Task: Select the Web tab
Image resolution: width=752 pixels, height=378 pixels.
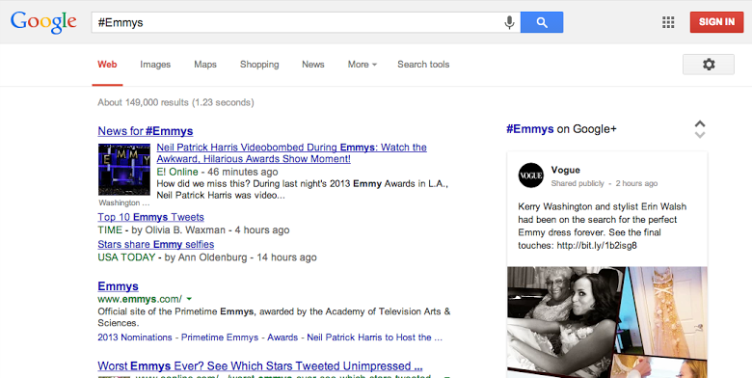Action: (107, 65)
